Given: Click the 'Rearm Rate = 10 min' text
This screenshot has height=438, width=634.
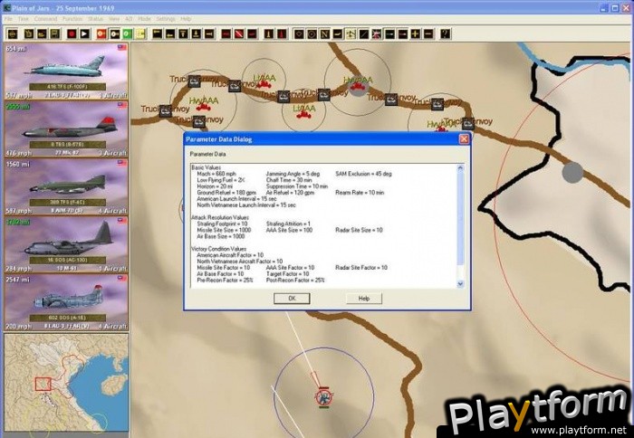Looking at the screenshot, I should tap(360, 193).
